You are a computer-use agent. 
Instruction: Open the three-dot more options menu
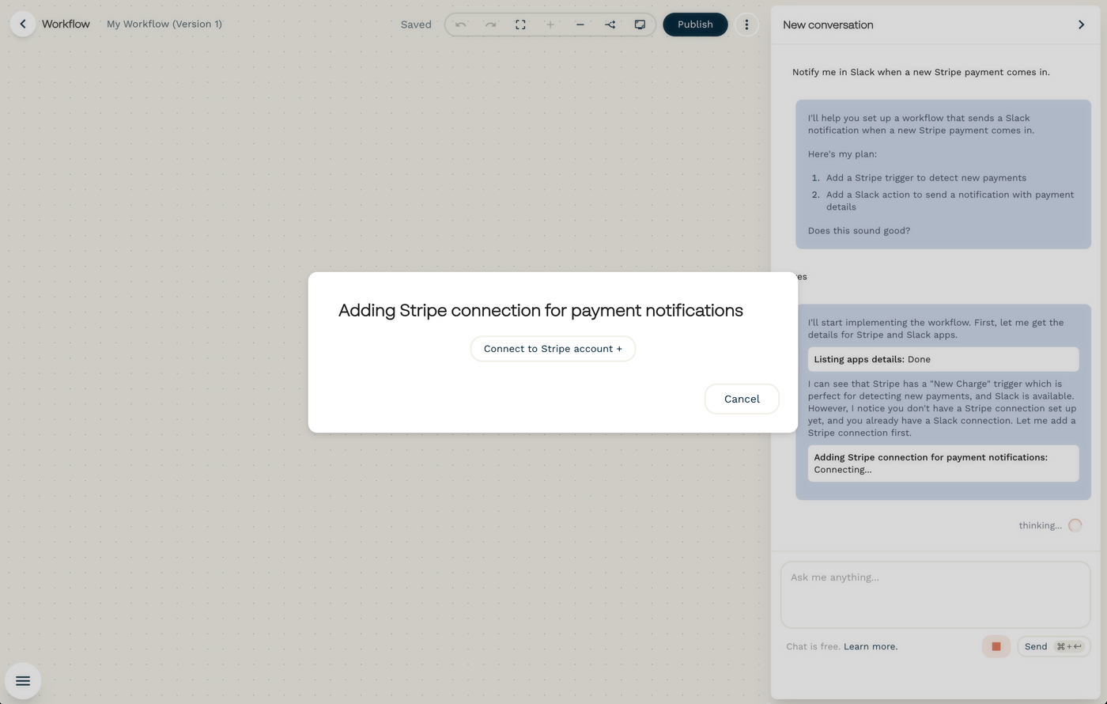746,25
